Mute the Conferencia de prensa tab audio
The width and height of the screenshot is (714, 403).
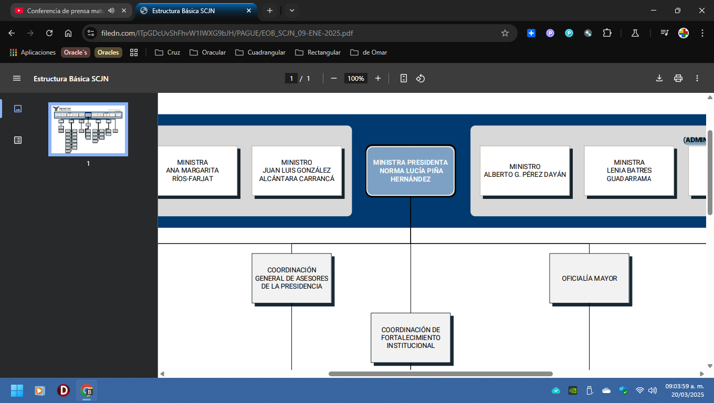tap(111, 10)
